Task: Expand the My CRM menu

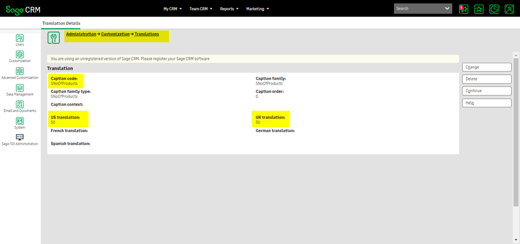Action: tap(172, 9)
